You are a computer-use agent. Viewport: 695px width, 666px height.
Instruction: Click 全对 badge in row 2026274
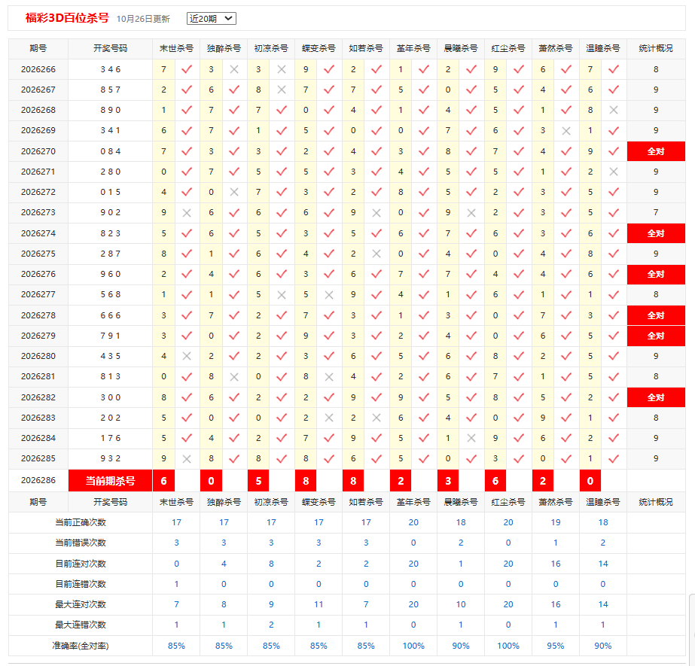point(656,233)
